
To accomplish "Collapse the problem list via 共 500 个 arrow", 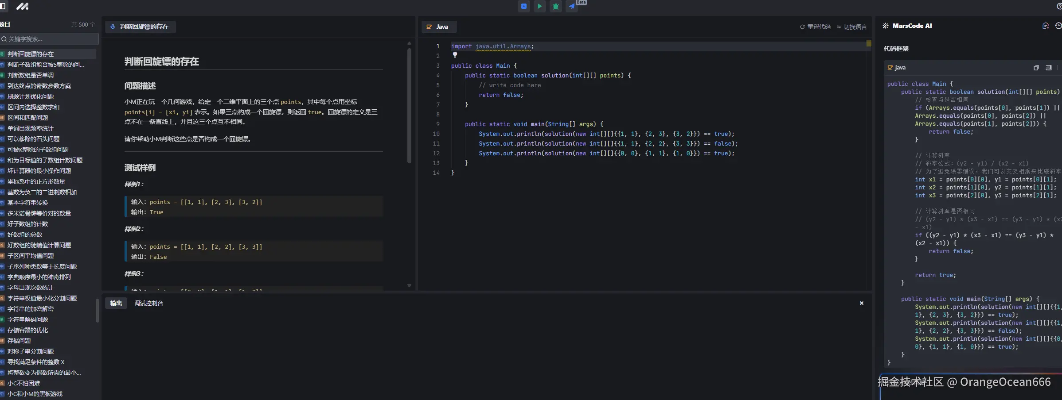I will coord(92,25).
